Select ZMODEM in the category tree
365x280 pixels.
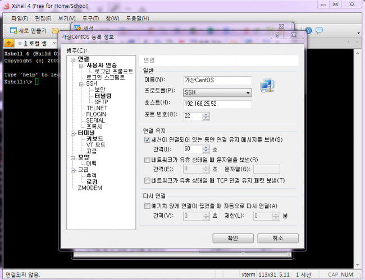(90, 188)
